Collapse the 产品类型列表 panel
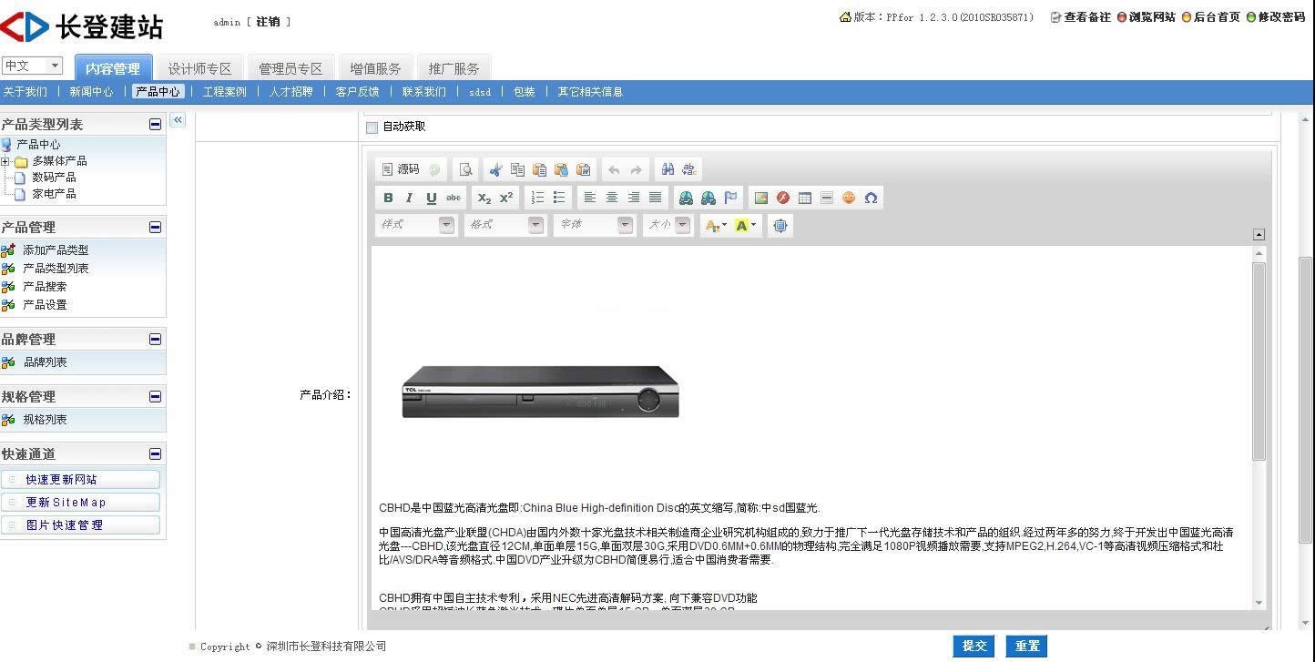Image resolution: width=1315 pixels, height=662 pixels. point(155,125)
